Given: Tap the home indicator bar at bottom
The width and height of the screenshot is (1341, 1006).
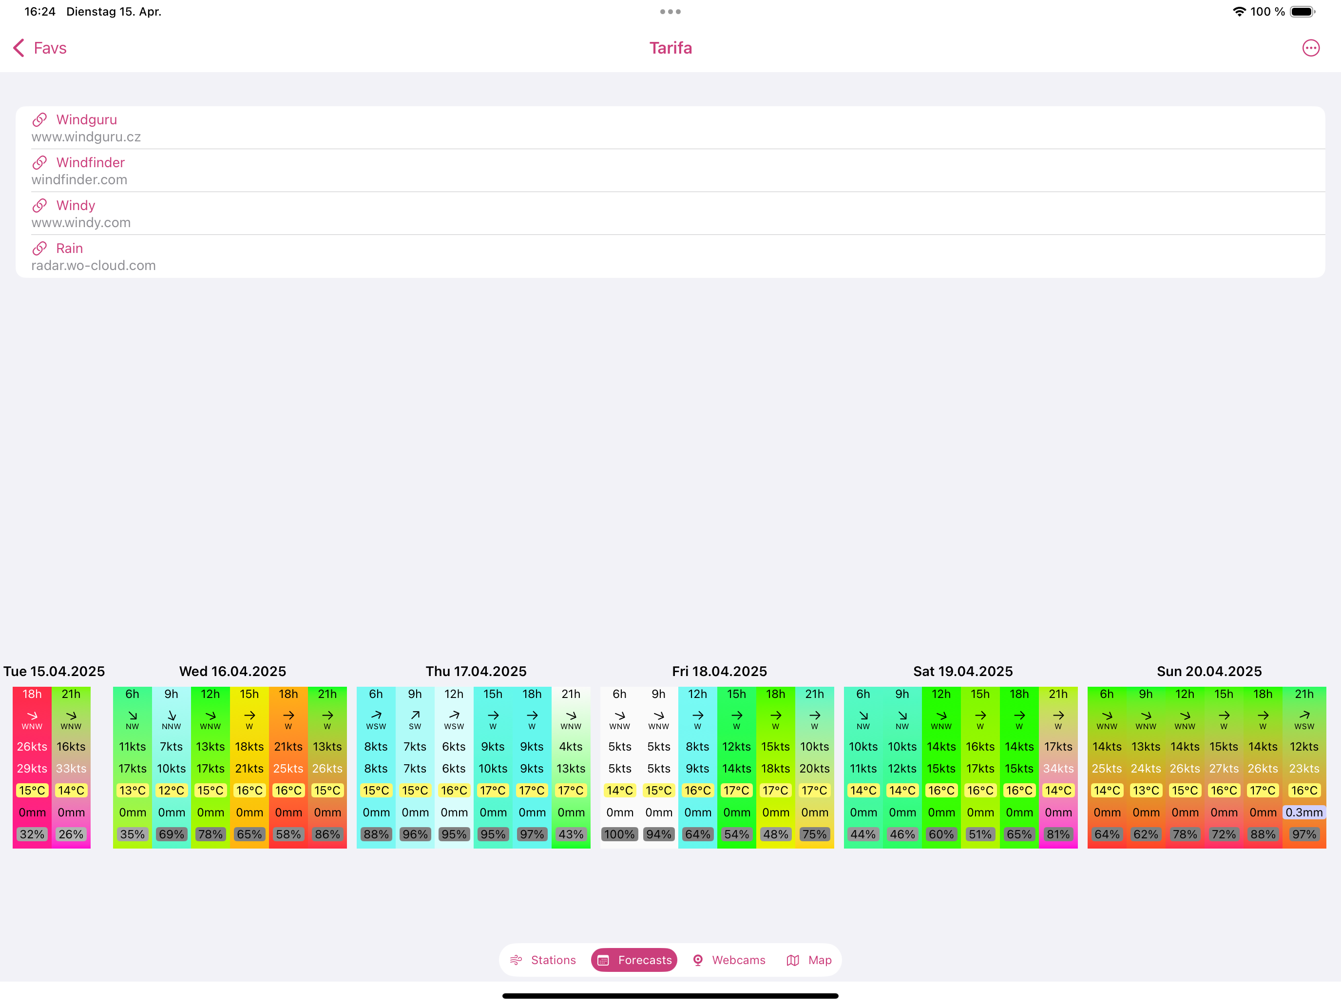Looking at the screenshot, I should tap(670, 996).
